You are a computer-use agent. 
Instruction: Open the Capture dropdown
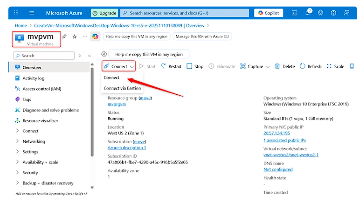pyautogui.click(x=255, y=66)
